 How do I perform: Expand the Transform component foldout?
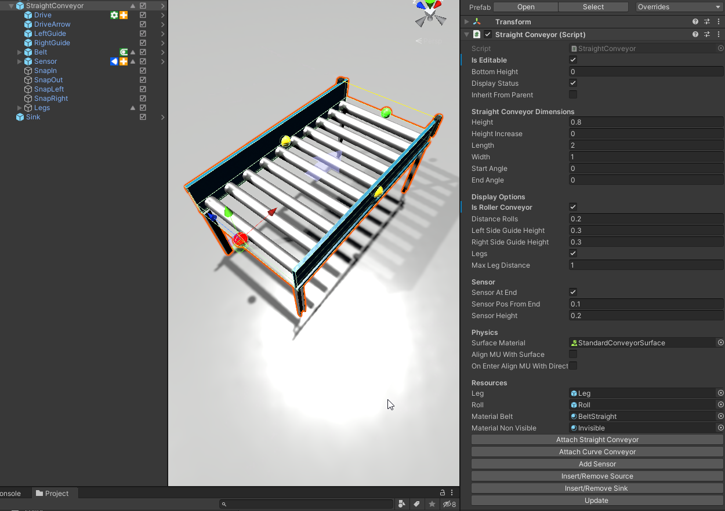[x=467, y=21]
